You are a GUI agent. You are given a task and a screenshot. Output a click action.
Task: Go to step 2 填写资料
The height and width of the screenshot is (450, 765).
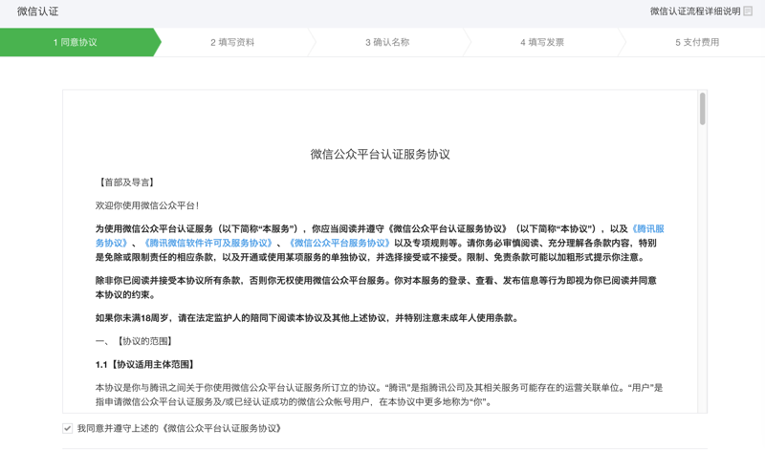pos(232,42)
